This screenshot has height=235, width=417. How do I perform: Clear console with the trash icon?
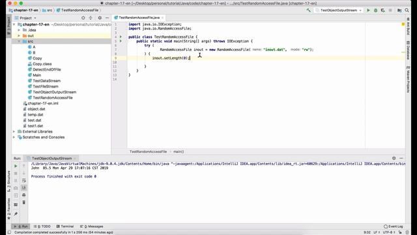coord(23,202)
